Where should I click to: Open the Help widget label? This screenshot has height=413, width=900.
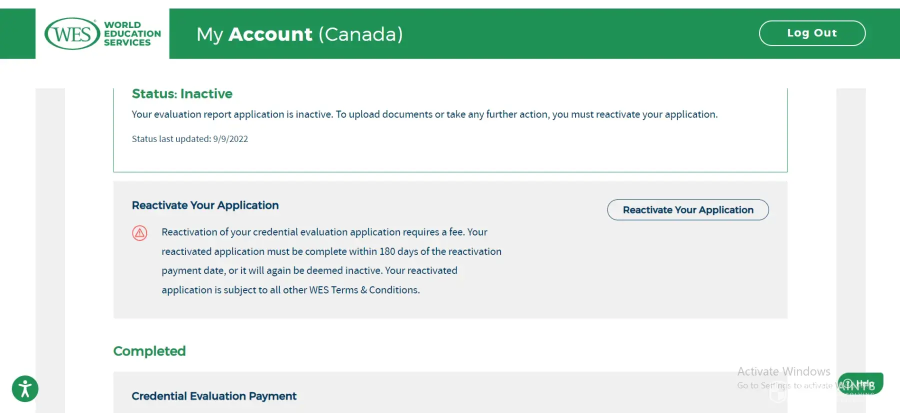coord(865,384)
